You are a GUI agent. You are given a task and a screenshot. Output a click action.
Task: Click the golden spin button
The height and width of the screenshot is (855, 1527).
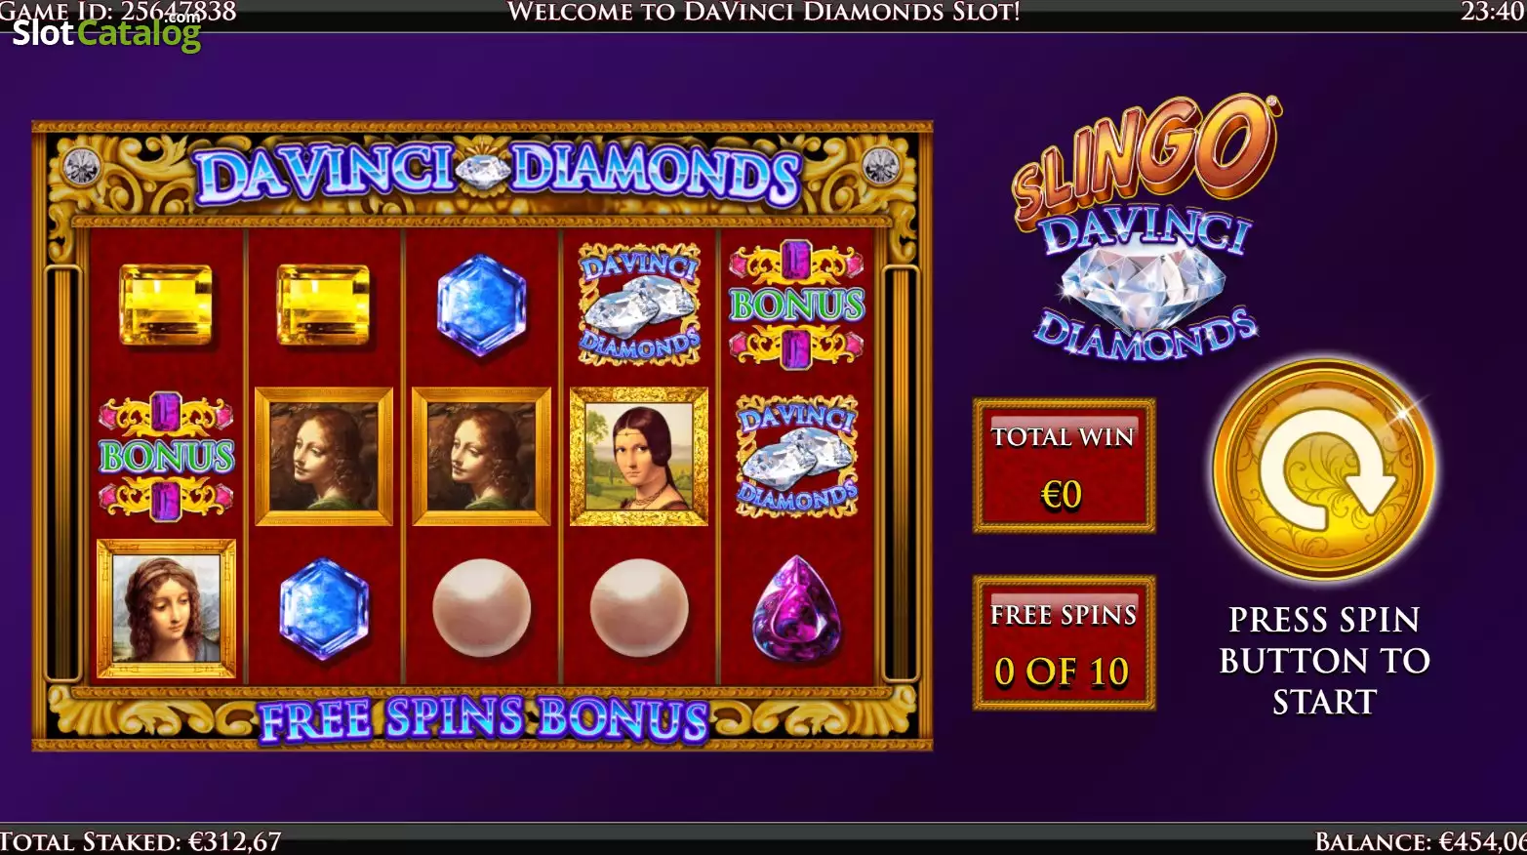[x=1323, y=469]
